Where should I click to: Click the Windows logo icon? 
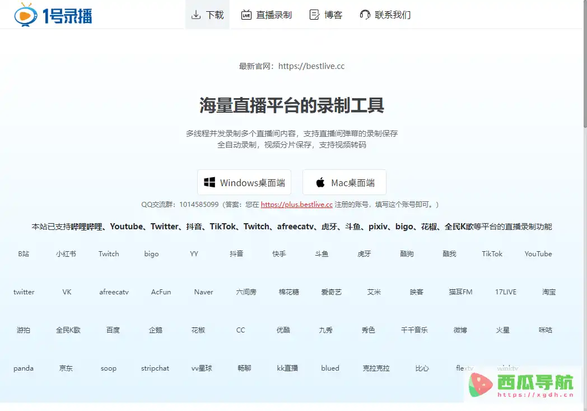(209, 182)
